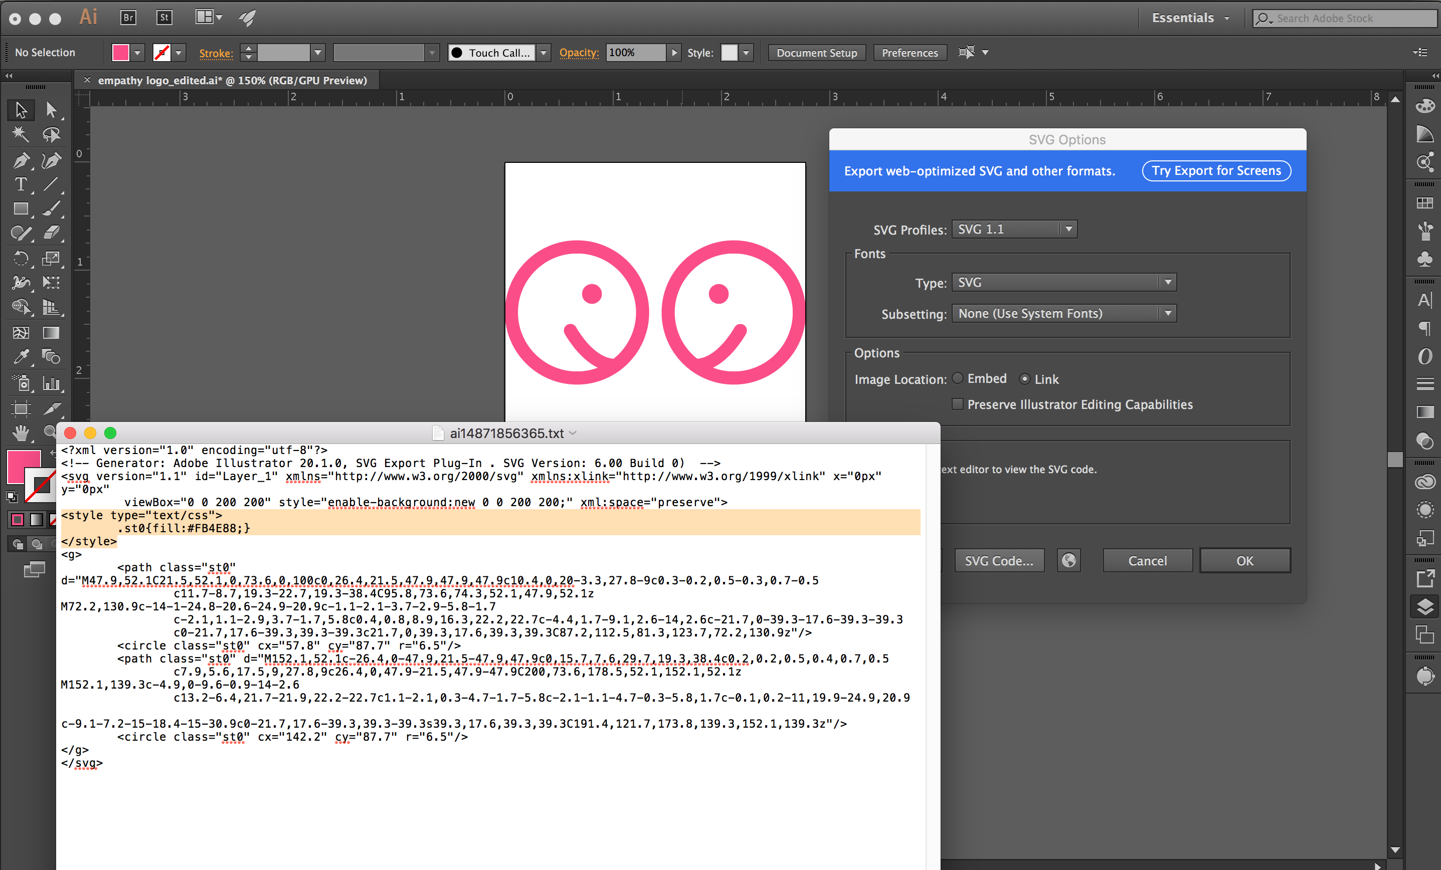
Task: Open the Swatches panel grid icon
Action: (1425, 203)
